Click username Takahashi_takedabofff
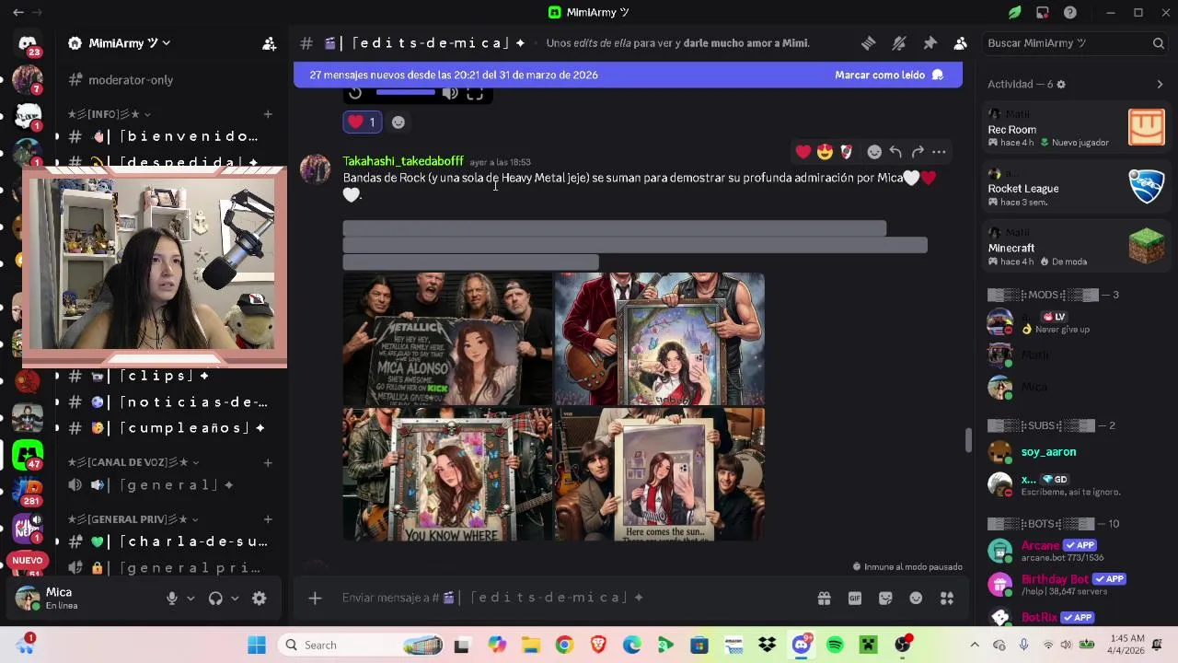This screenshot has width=1178, height=663. 403,161
